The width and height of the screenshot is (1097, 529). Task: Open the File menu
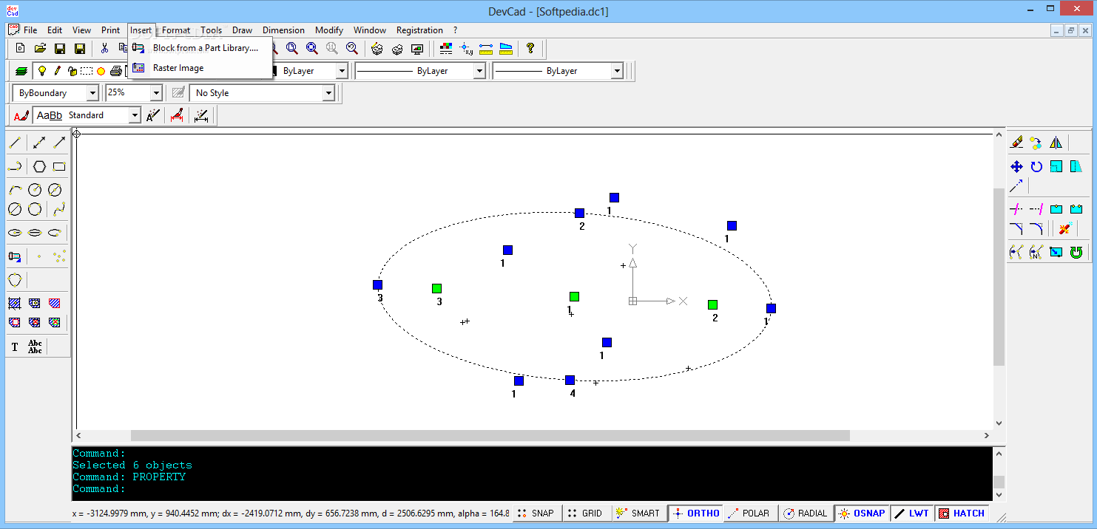pyautogui.click(x=30, y=30)
